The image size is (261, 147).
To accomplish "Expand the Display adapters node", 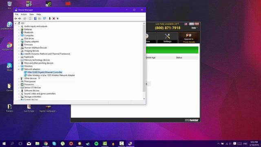I will [19, 42].
